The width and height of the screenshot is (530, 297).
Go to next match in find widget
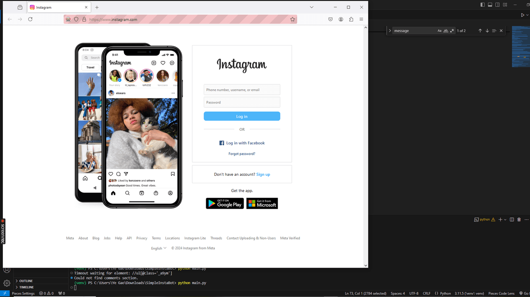tap(487, 31)
